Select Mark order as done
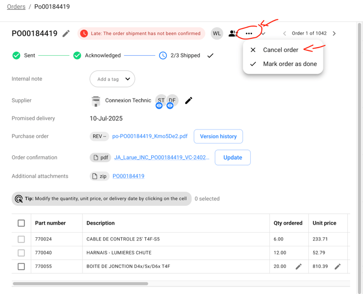 (x=289, y=64)
